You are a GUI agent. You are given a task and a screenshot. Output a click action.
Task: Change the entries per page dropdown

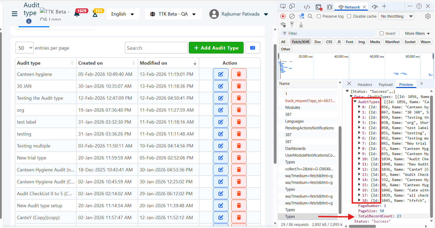point(25,48)
